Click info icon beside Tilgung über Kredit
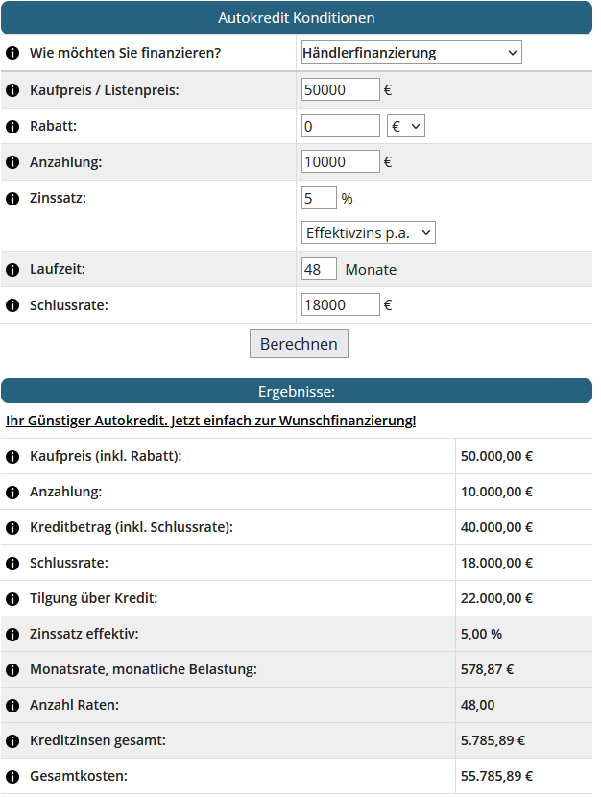This screenshot has height=797, width=601. tap(12, 598)
